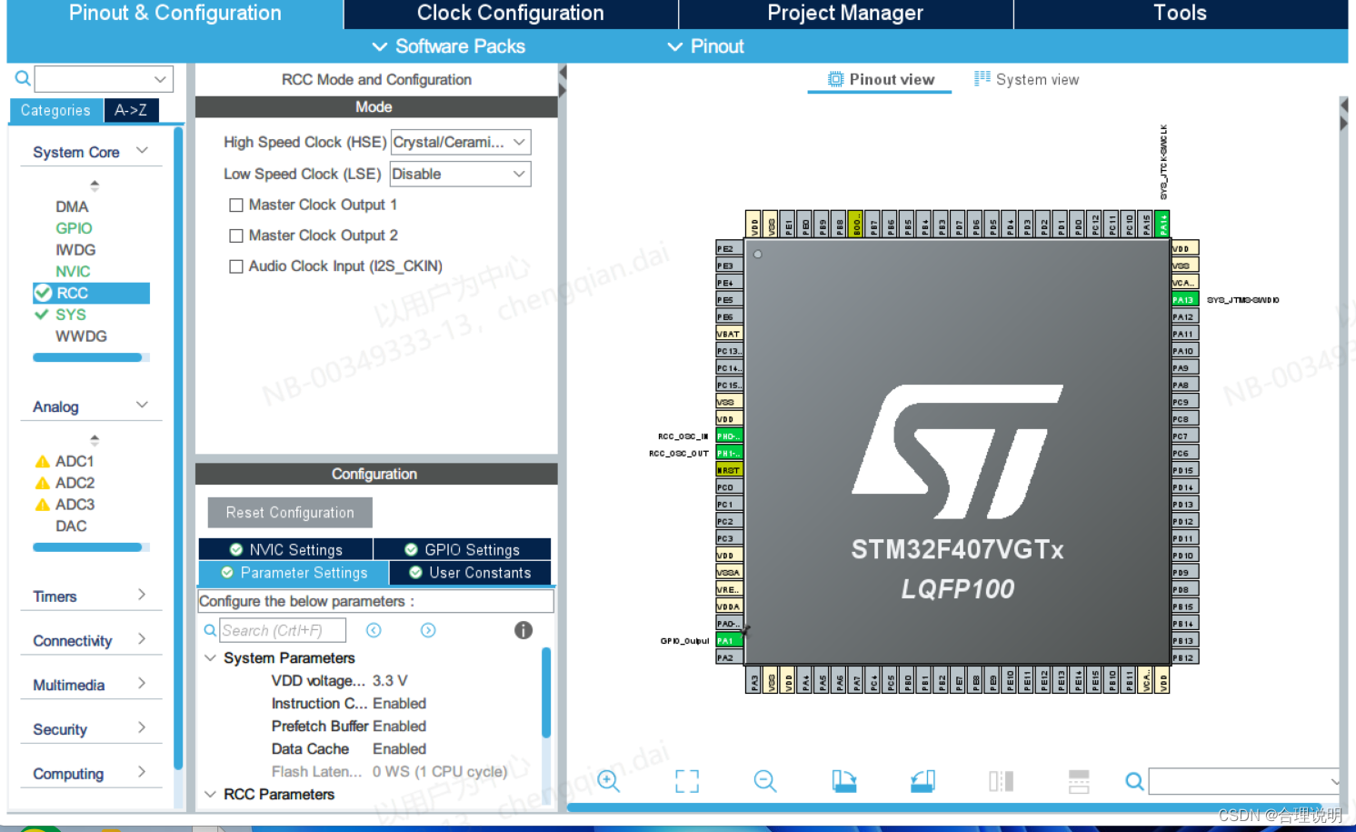Go to the previous parameter search result
The image size is (1356, 832).
pyautogui.click(x=374, y=630)
